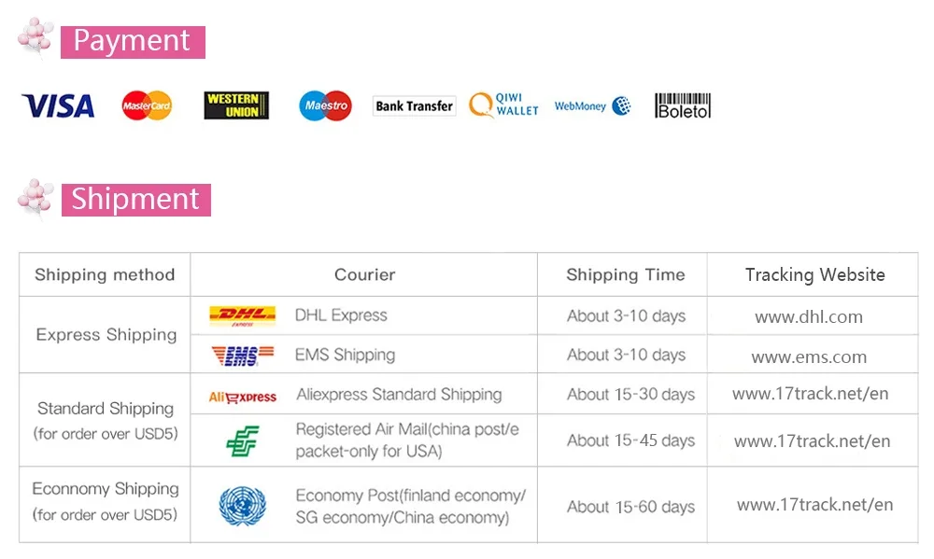Viewport: 934px width, 559px height.
Task: Click the EMS courier logo
Action: pyautogui.click(x=243, y=356)
